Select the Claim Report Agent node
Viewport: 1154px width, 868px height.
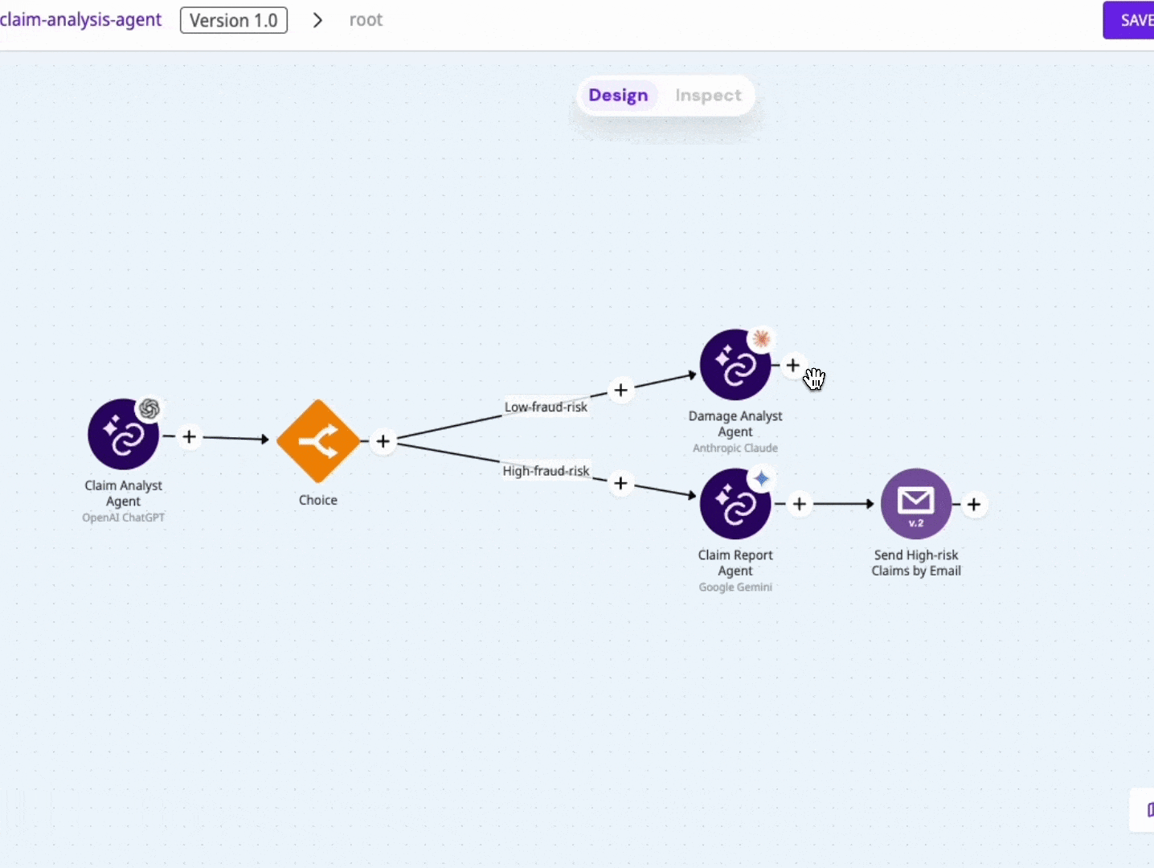click(735, 504)
